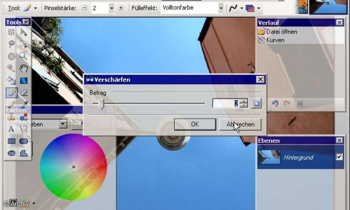Image resolution: width=350 pixels, height=210 pixels.
Task: Select the Zoom magnifier tool
Action: click(x=24, y=56)
